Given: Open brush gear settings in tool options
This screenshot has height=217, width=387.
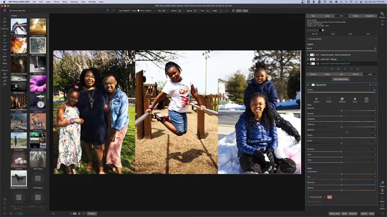Looking at the screenshot, I should [x=233, y=11].
